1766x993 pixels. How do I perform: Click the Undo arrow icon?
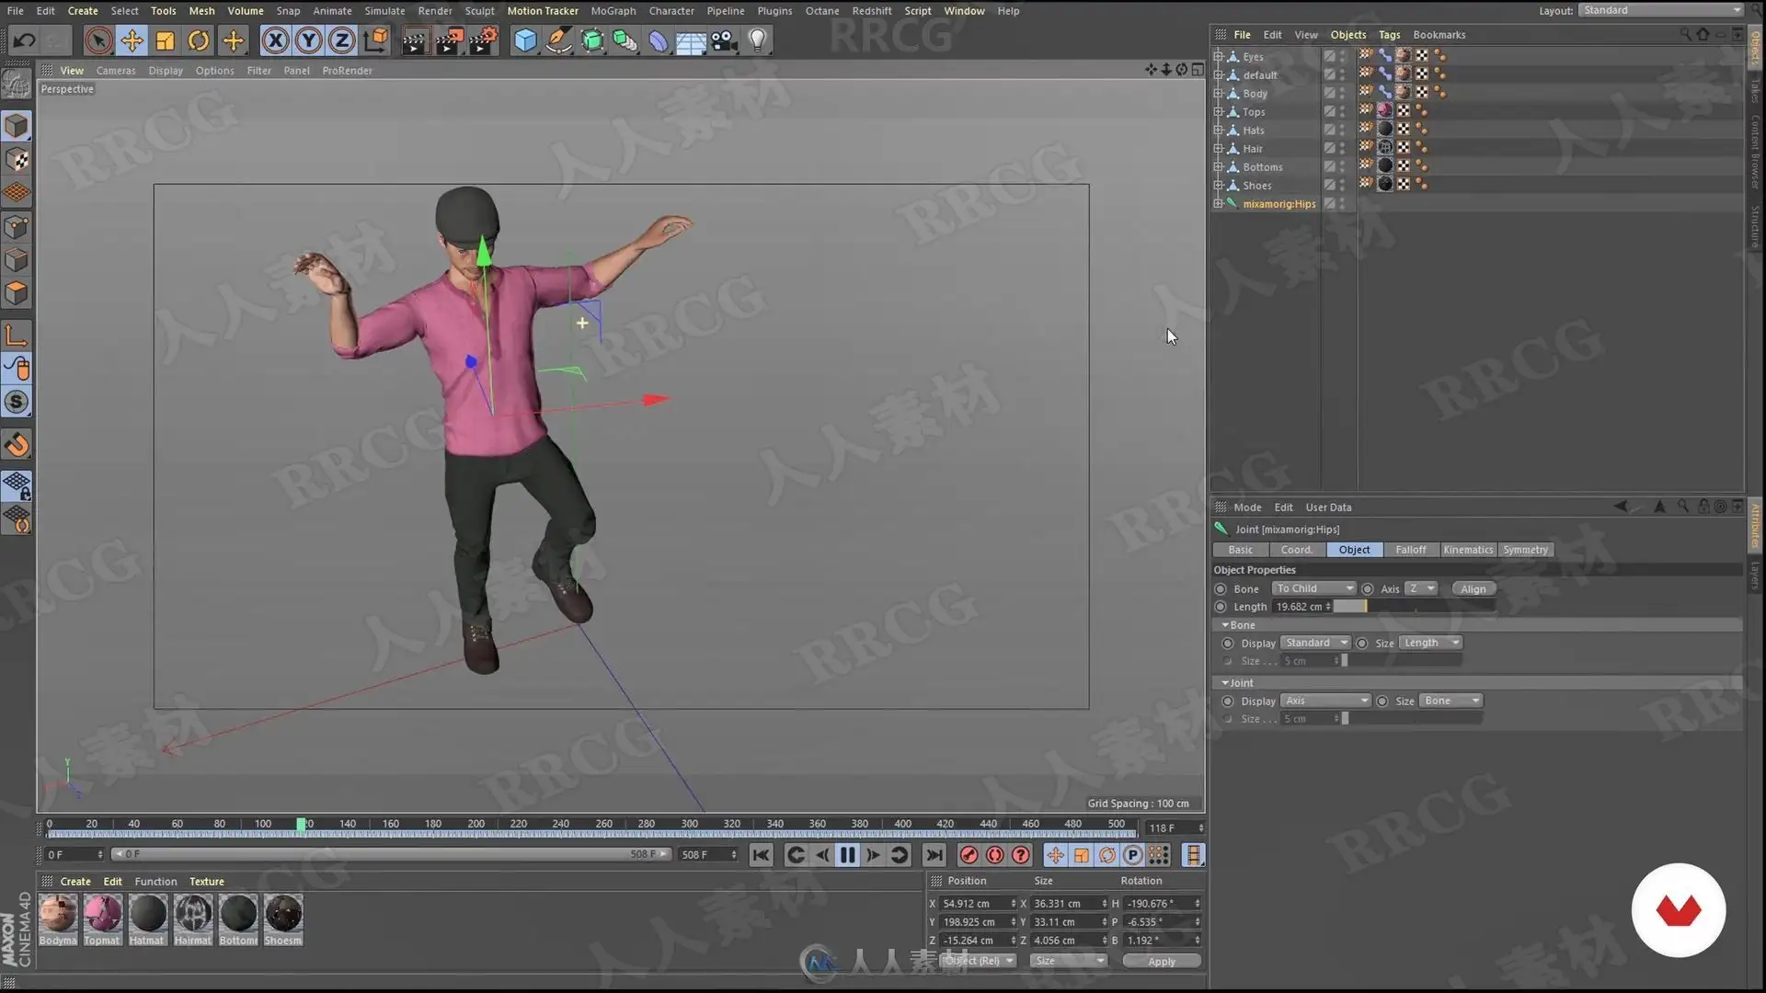pos(25,40)
